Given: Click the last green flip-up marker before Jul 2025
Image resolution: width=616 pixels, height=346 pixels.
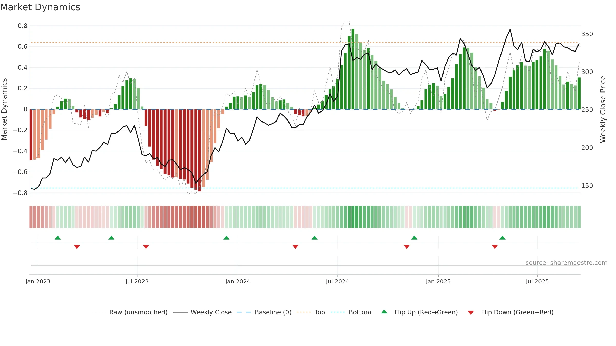Looking at the screenshot, I should point(503,238).
